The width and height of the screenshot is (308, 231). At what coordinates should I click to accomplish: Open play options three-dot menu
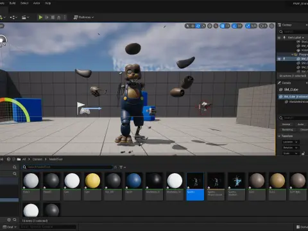(65, 17)
